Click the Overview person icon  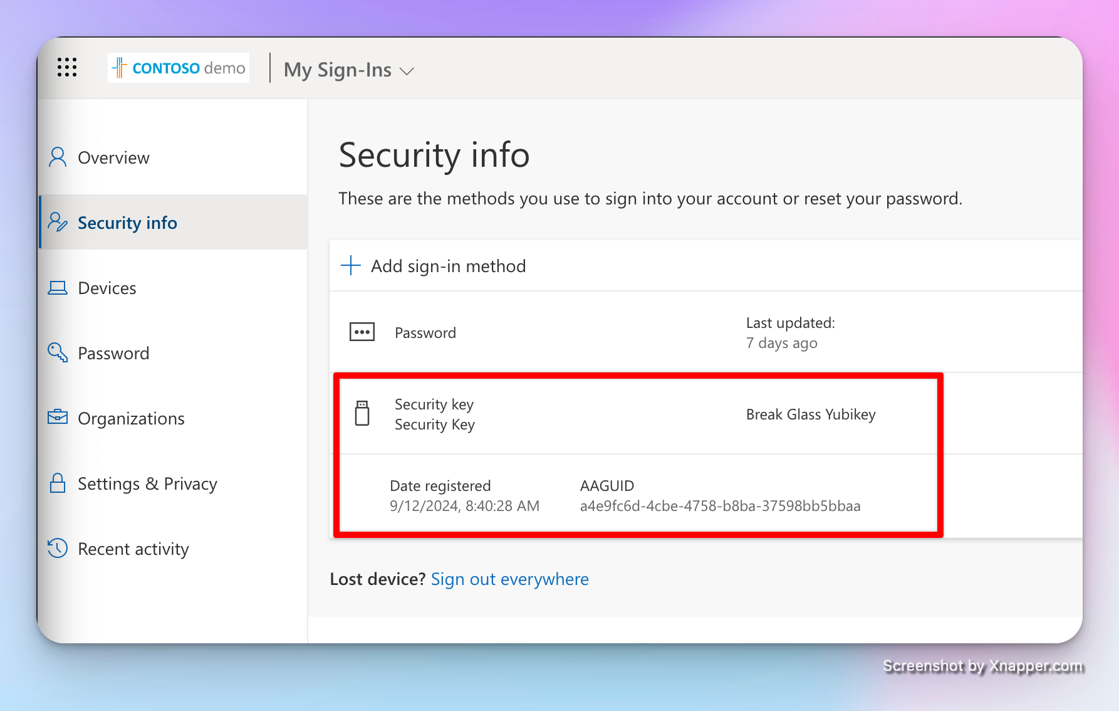(58, 157)
